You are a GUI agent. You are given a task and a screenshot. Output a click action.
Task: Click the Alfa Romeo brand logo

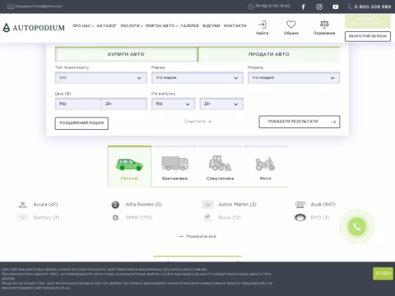coord(115,205)
